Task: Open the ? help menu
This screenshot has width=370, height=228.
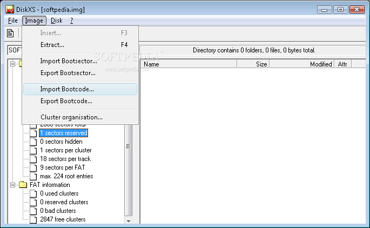Action: click(71, 21)
